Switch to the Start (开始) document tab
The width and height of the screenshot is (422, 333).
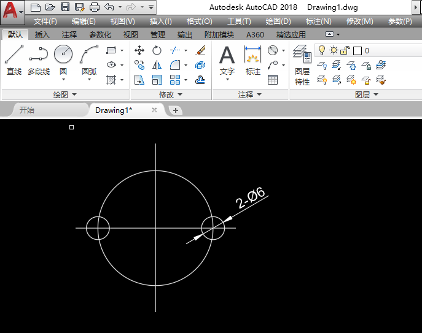pyautogui.click(x=27, y=110)
